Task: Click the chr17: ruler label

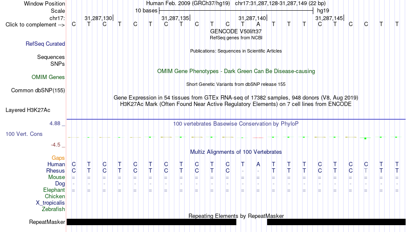Action: tap(57, 18)
